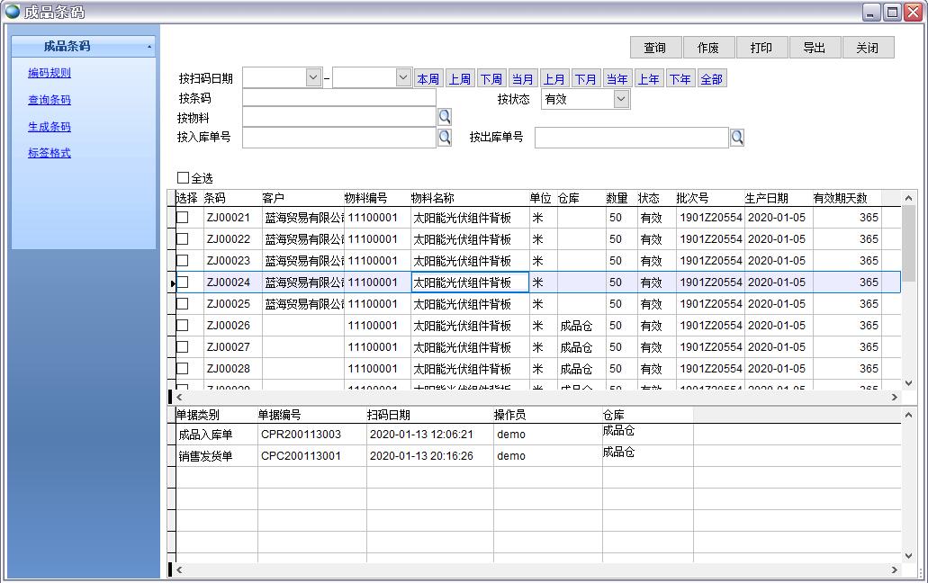Image resolution: width=928 pixels, height=583 pixels.
Task: Open 编码规则 in the left sidebar
Action: pyautogui.click(x=50, y=74)
